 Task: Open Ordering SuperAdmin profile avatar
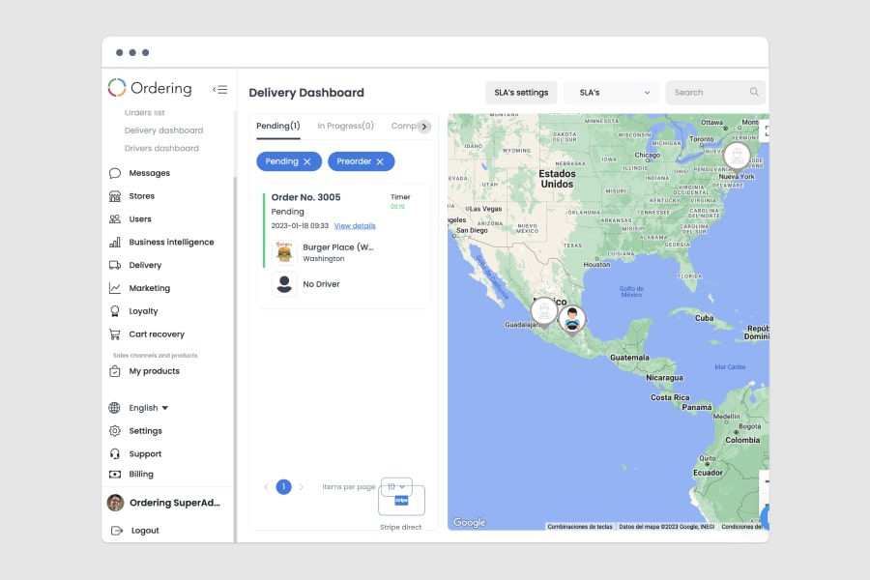point(115,503)
